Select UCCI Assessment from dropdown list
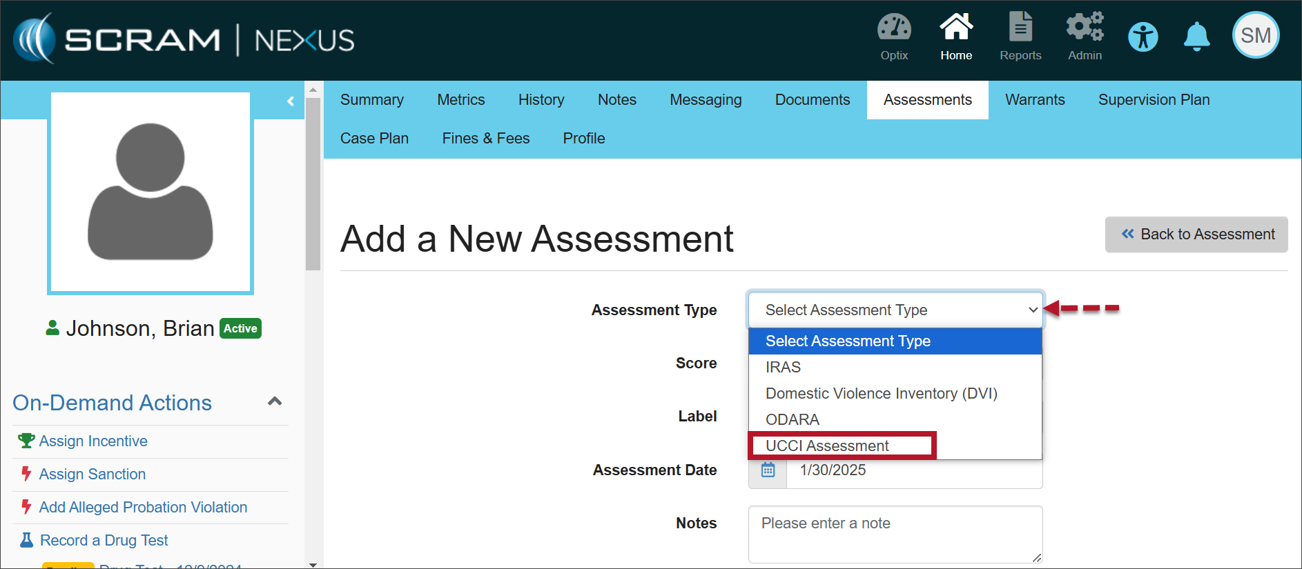This screenshot has height=569, width=1302. (x=827, y=446)
